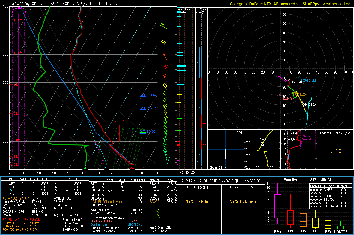Click the DN=328/44 hodograph label
354x235 pixels.
click(x=311, y=104)
